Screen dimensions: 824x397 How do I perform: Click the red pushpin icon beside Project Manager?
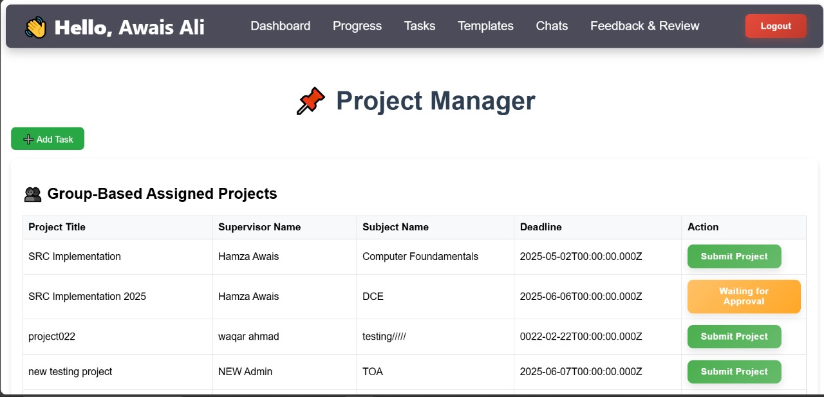(310, 100)
